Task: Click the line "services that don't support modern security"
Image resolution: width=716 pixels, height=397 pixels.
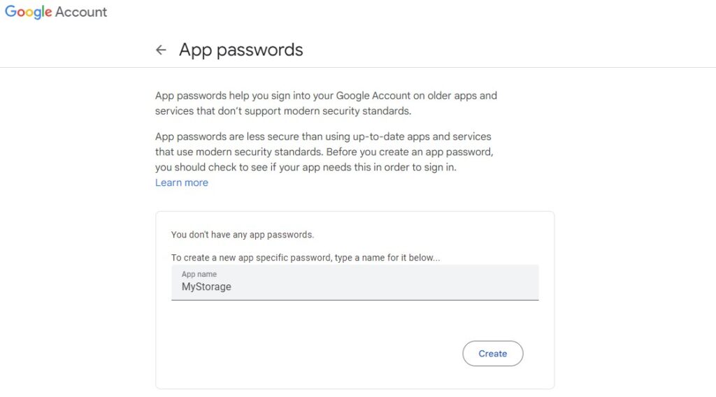Action: coord(283,111)
